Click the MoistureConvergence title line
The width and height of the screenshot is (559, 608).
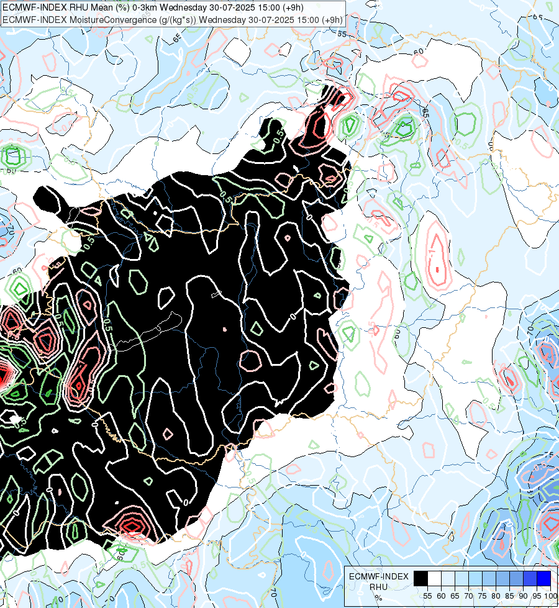point(173,20)
